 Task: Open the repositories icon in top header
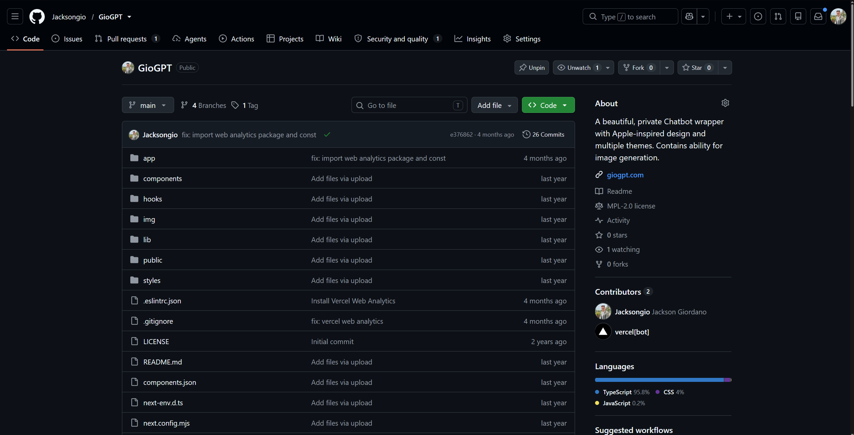pos(798,16)
